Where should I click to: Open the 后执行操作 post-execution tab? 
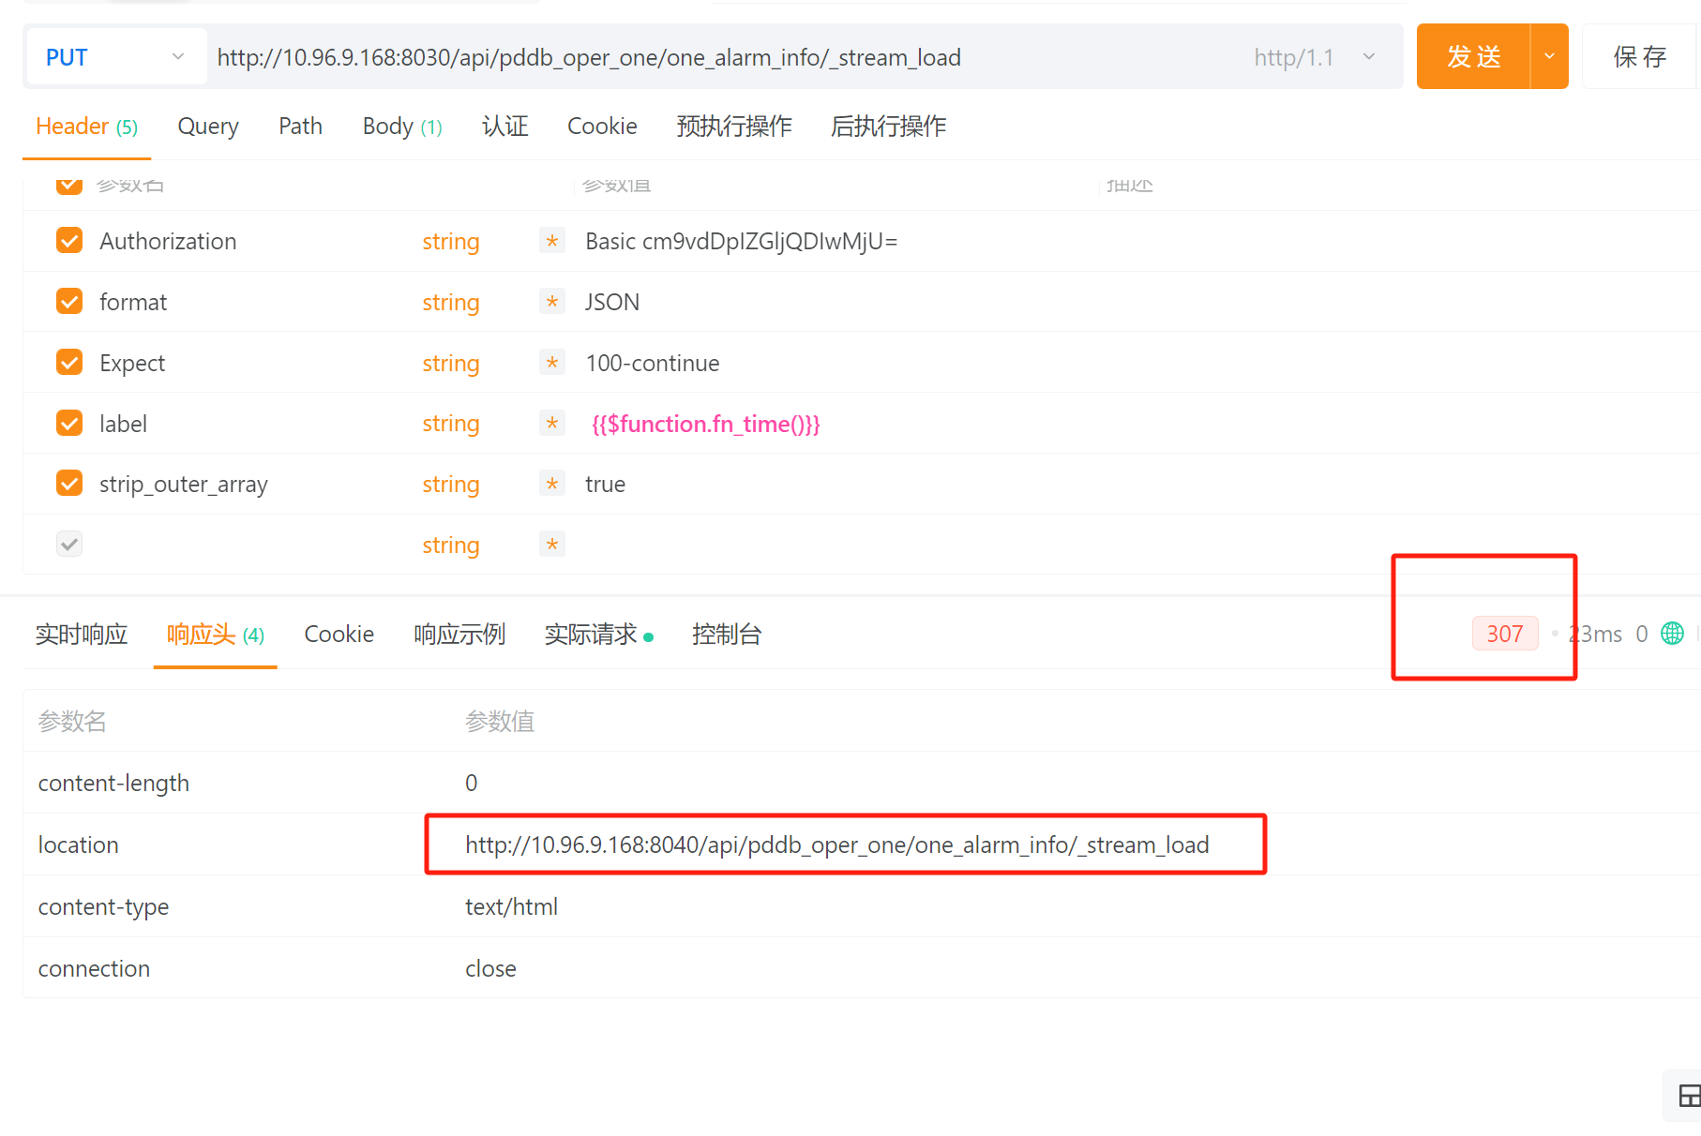[888, 127]
